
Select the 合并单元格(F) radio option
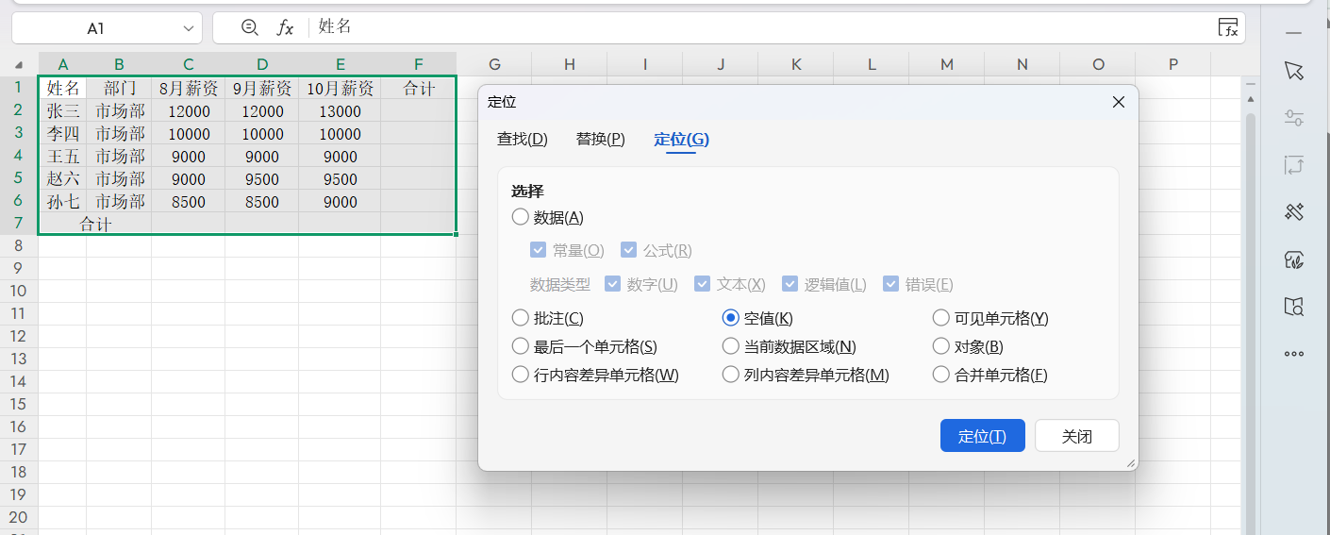click(940, 375)
